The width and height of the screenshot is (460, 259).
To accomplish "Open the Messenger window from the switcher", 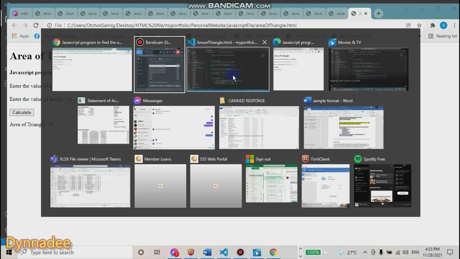I will point(174,122).
